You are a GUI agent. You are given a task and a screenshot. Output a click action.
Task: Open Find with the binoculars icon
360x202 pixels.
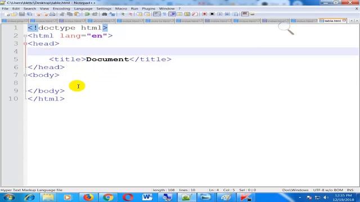(x=105, y=14)
